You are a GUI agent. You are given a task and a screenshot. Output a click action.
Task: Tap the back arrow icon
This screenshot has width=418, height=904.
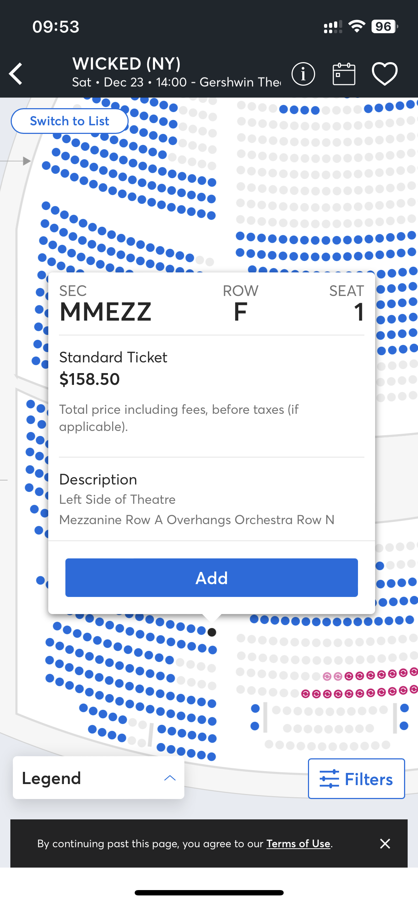click(16, 74)
